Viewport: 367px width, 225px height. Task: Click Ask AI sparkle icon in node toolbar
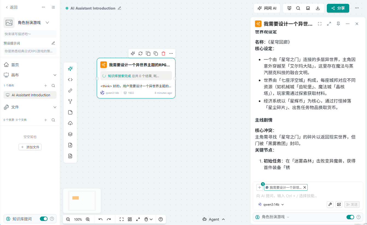[x=133, y=53]
